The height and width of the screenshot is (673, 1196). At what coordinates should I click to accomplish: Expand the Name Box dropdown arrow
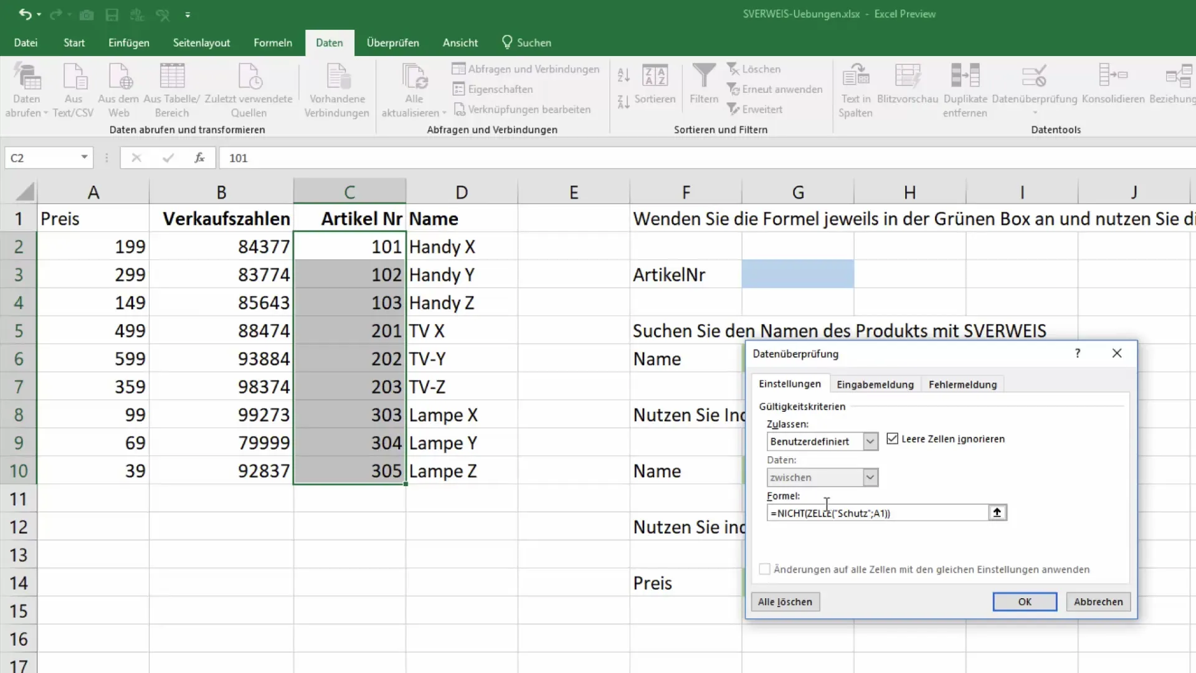84,158
